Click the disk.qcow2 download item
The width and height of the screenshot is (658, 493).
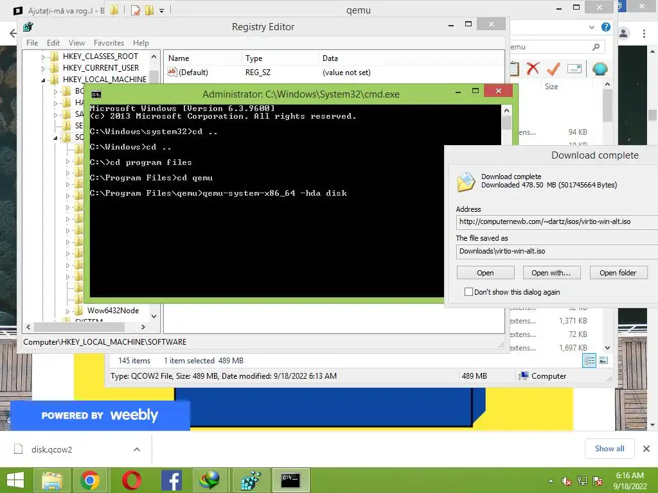coord(51,449)
